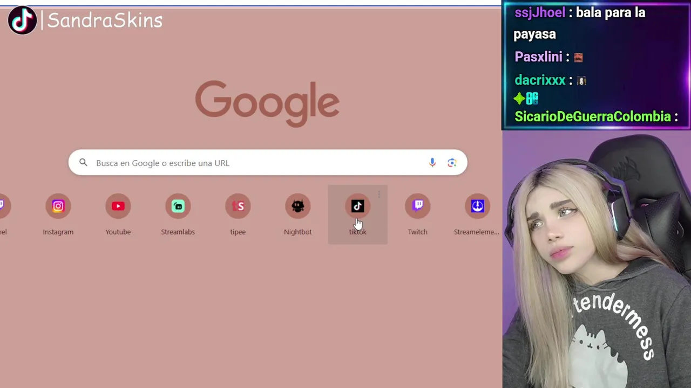Click the SandraSkins channel name
The height and width of the screenshot is (388, 691).
click(105, 20)
